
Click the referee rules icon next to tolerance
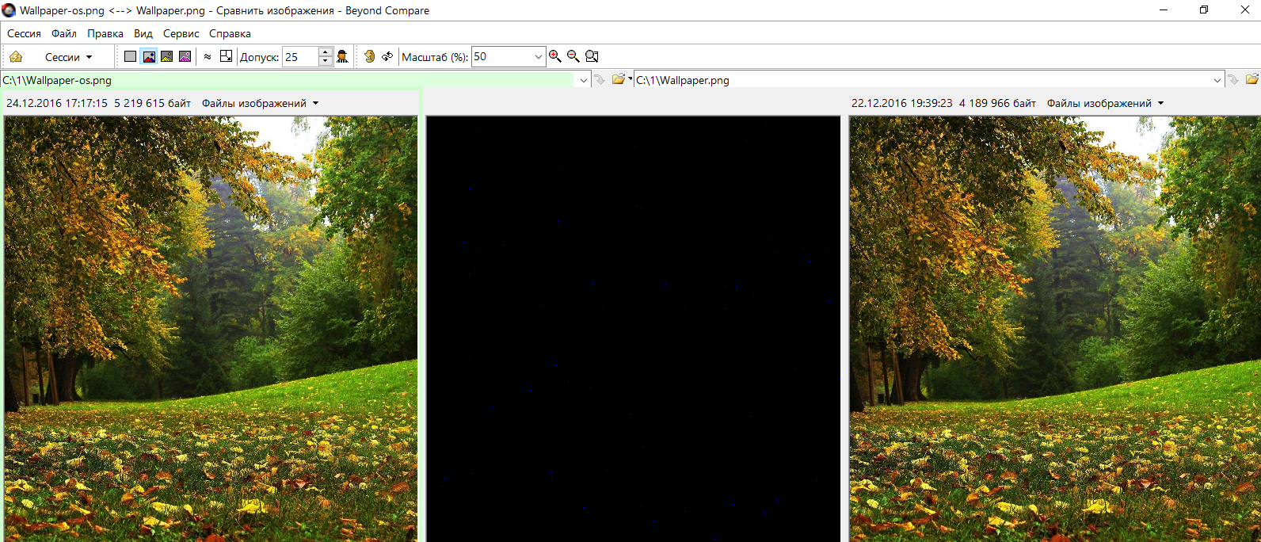click(342, 56)
